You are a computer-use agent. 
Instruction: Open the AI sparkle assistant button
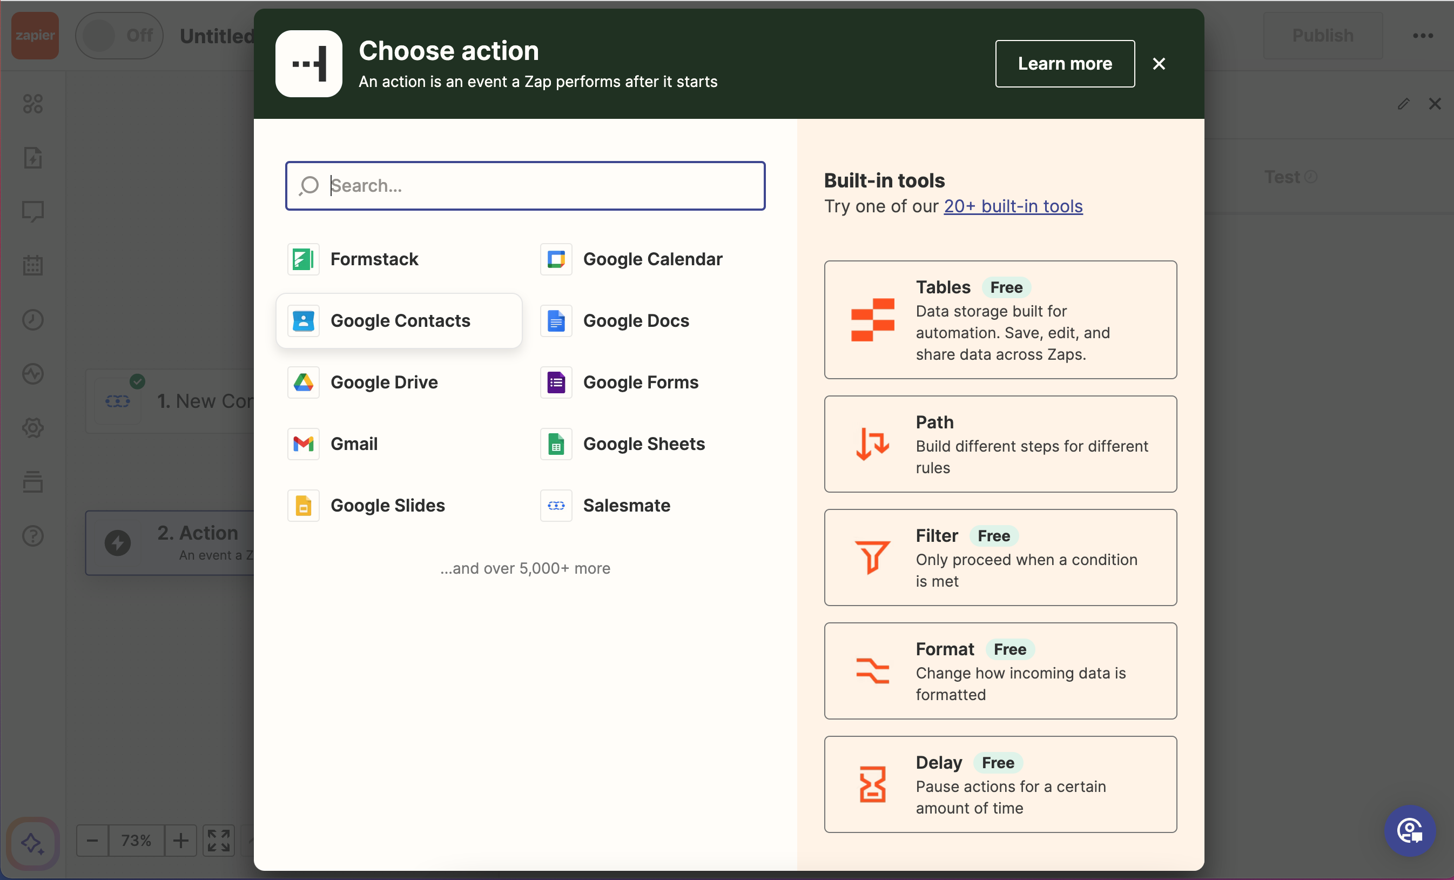tap(33, 843)
